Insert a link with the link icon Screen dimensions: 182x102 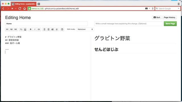(21, 29)
